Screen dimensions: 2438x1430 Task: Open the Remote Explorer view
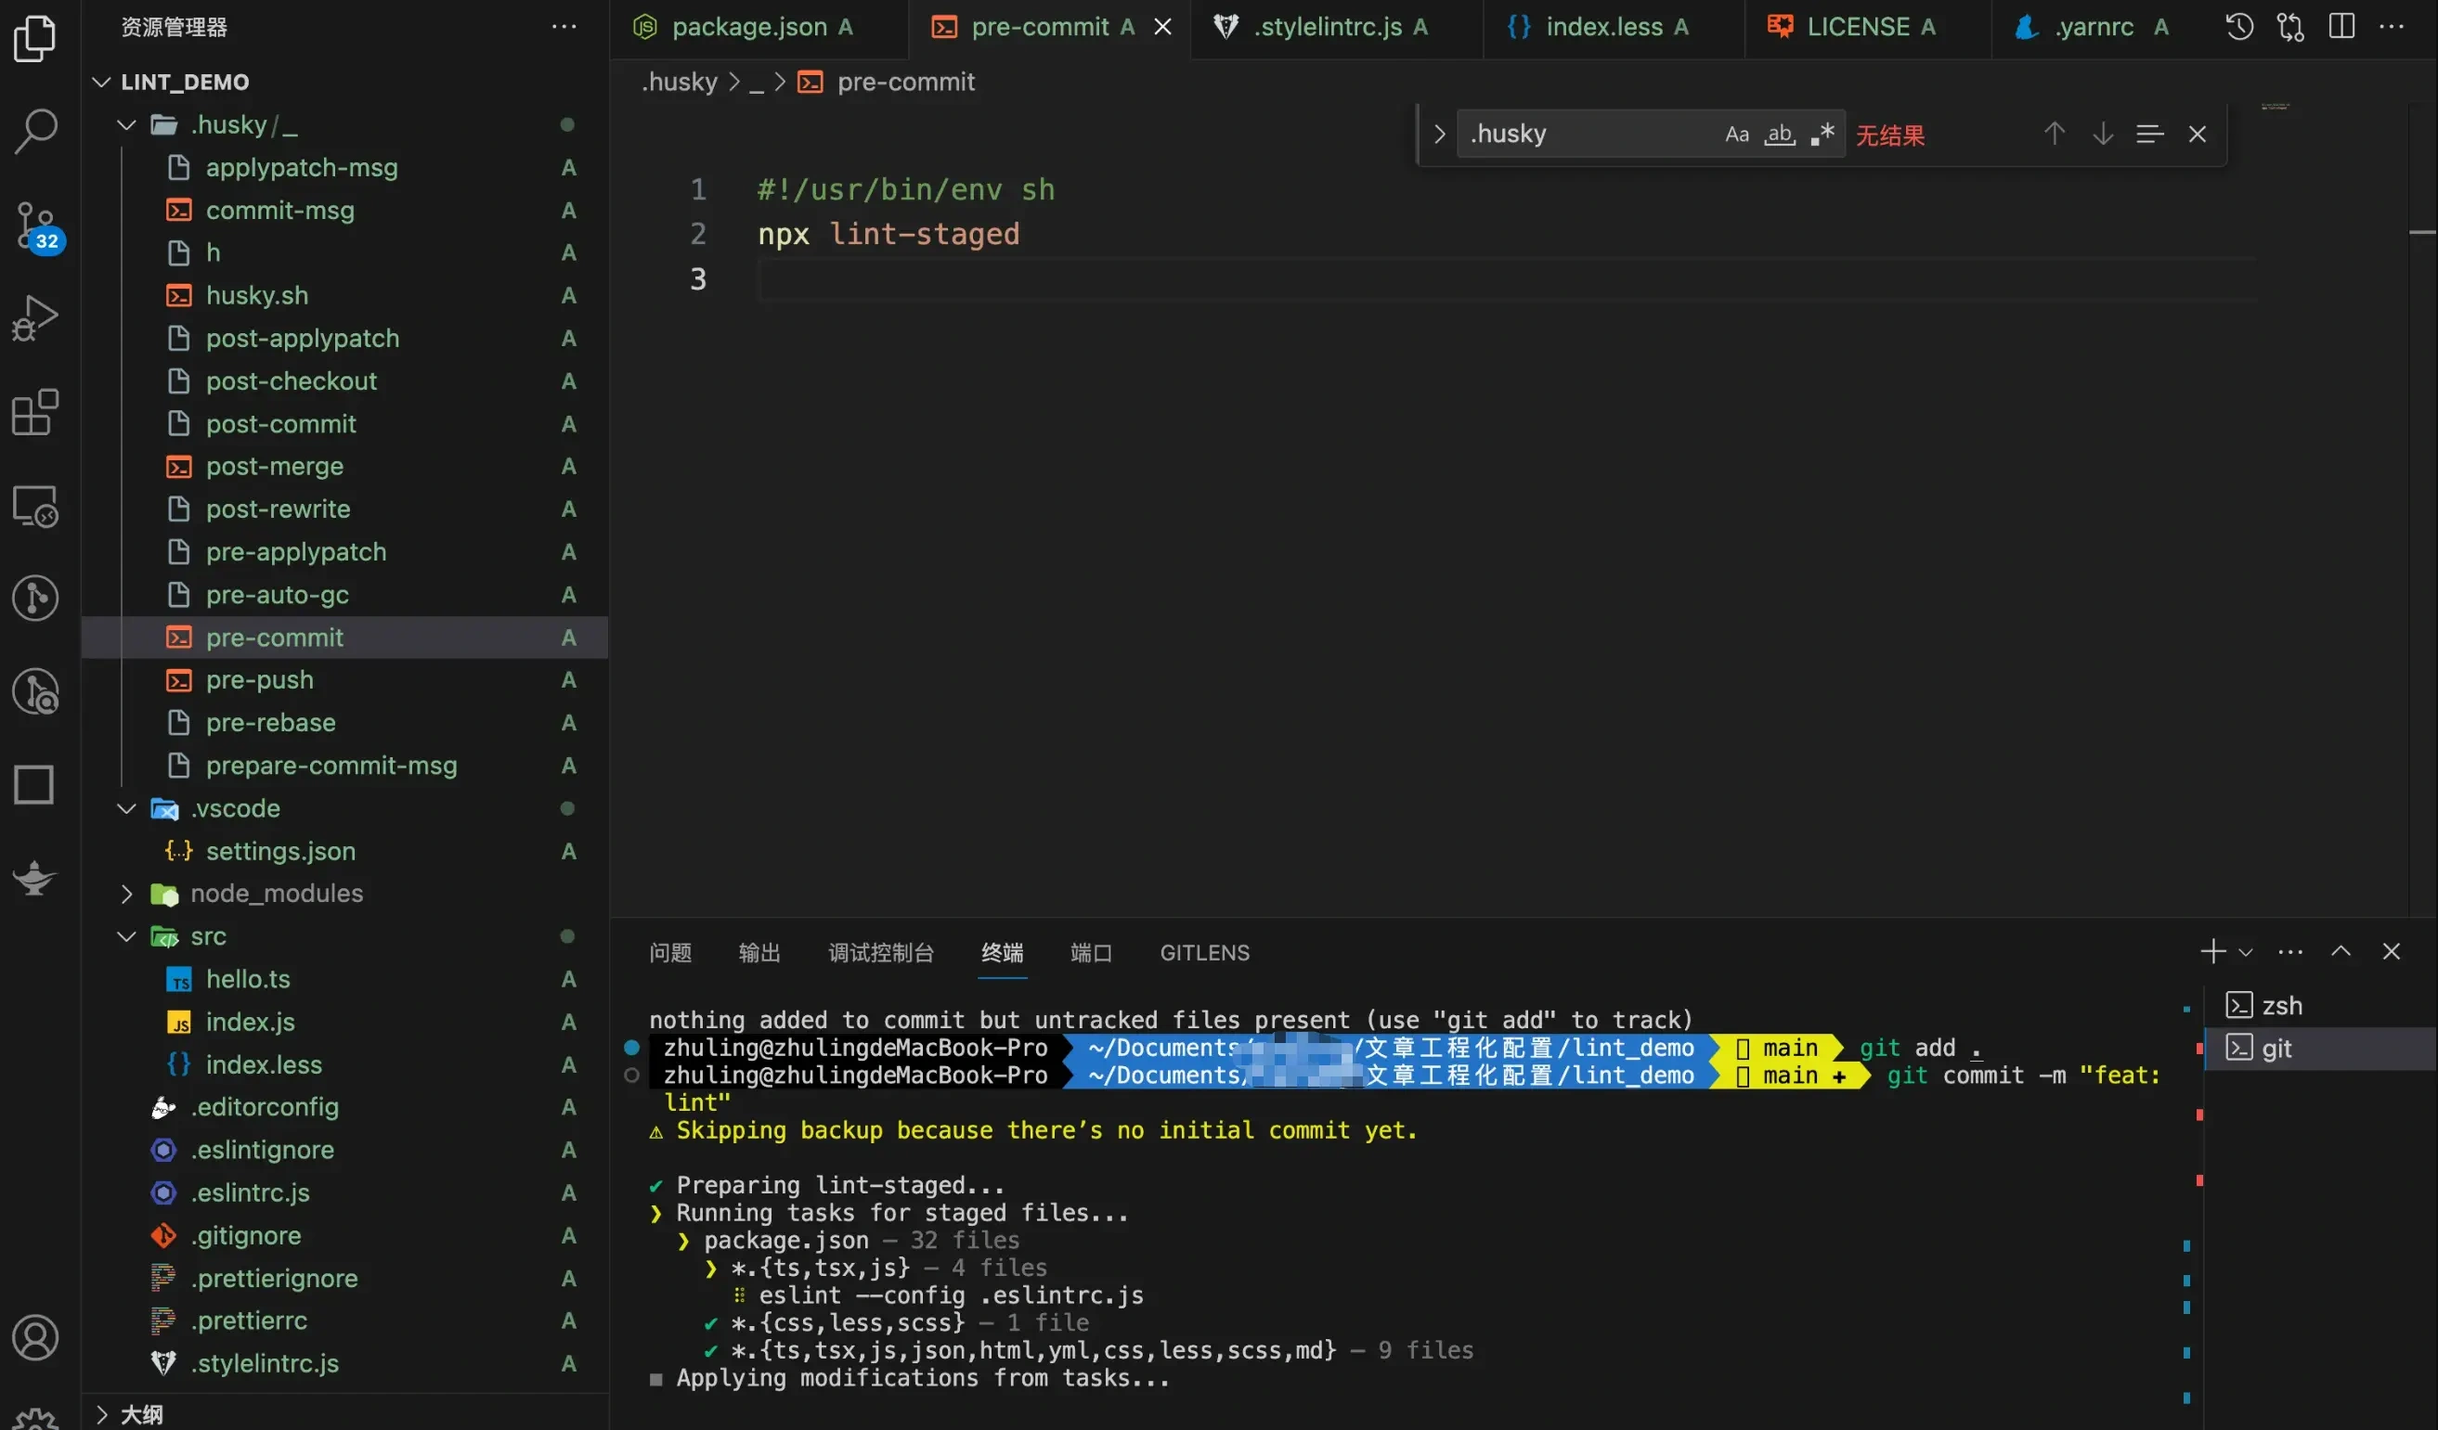(36, 506)
